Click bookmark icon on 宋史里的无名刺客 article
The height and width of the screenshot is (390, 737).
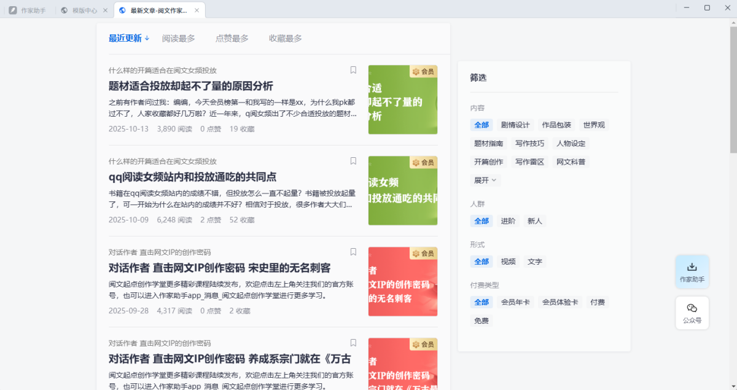[353, 252]
